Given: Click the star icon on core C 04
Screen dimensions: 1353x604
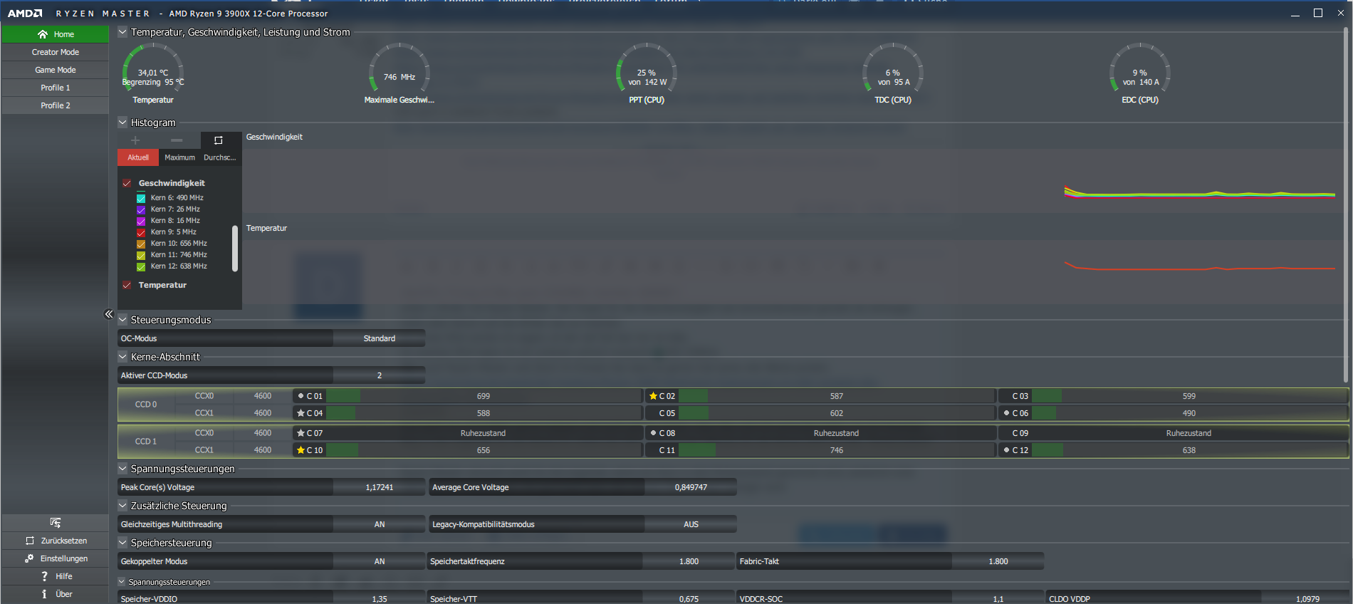Looking at the screenshot, I should (x=301, y=413).
